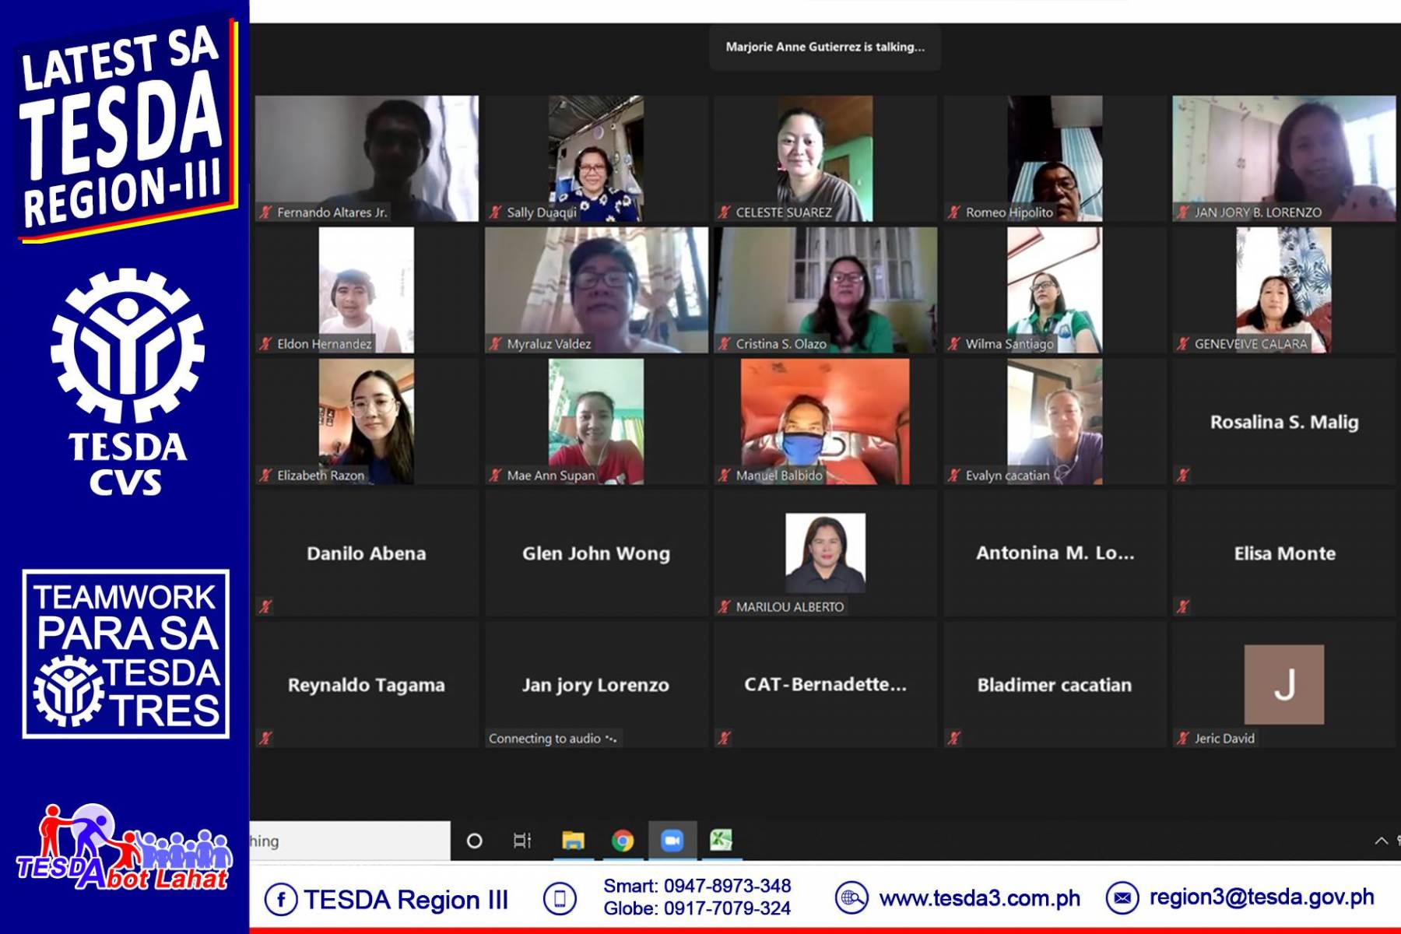The width and height of the screenshot is (1401, 934).
Task: Select Elizabeth Razon video tile
Action: [x=367, y=422]
